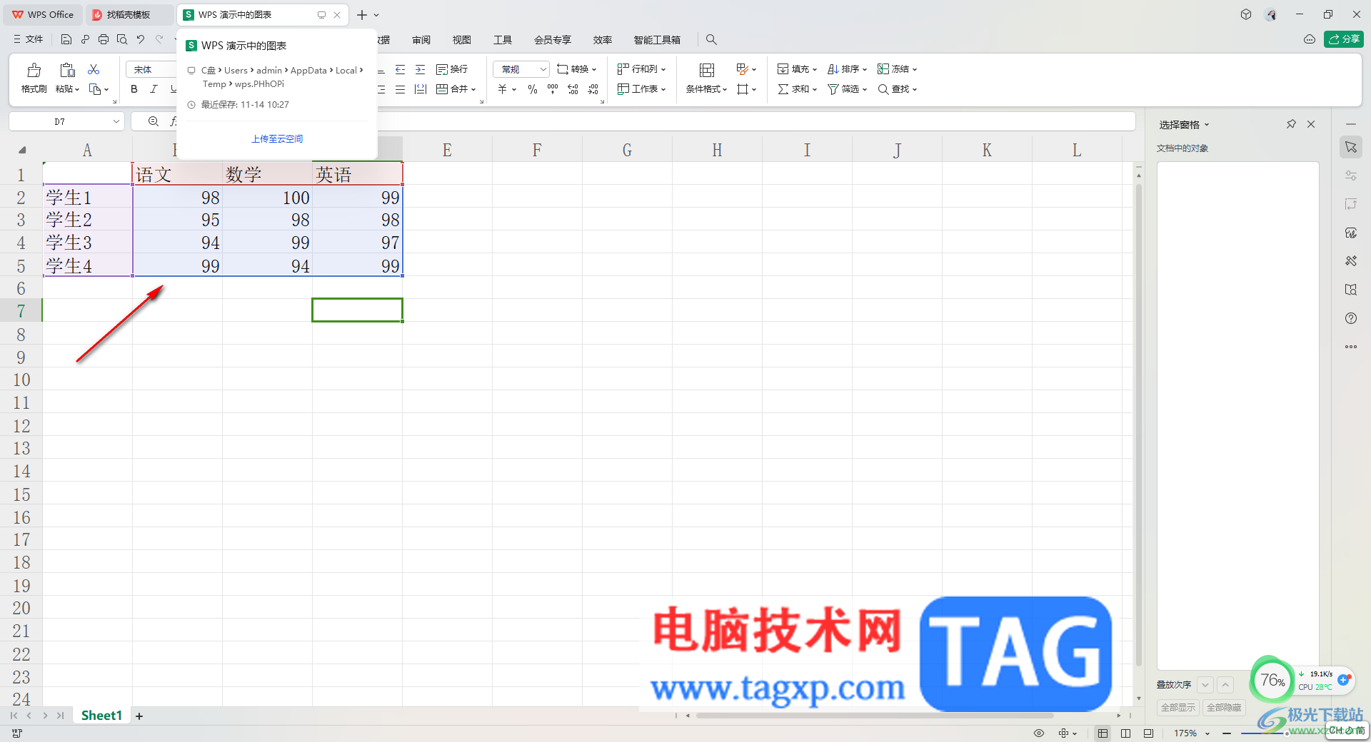Close the Selection Pane with the X
The image size is (1371, 742).
[x=1311, y=124]
